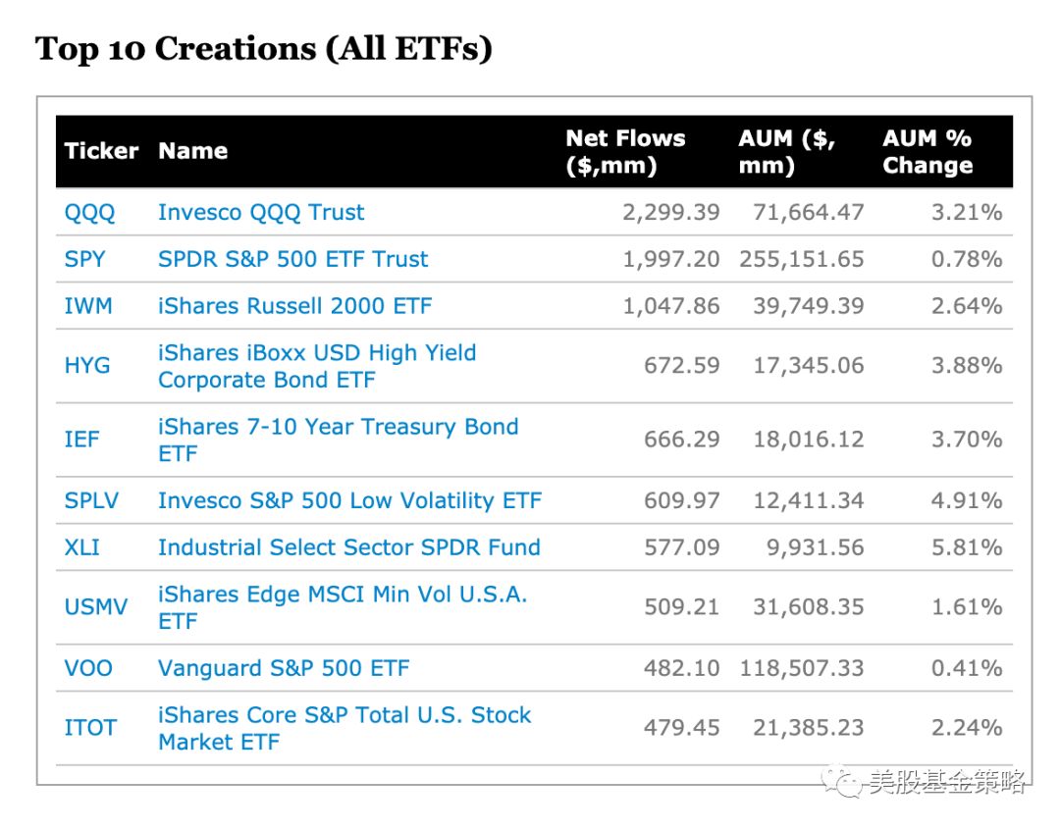This screenshot has width=1060, height=829.
Task: Open Invesco S&P 500 Low Volatility link
Action: [x=349, y=500]
